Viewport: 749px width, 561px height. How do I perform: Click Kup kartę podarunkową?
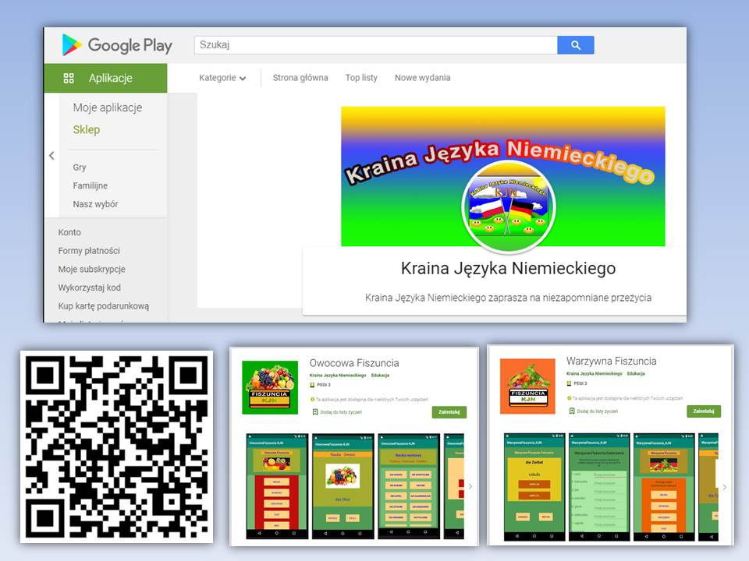click(104, 305)
